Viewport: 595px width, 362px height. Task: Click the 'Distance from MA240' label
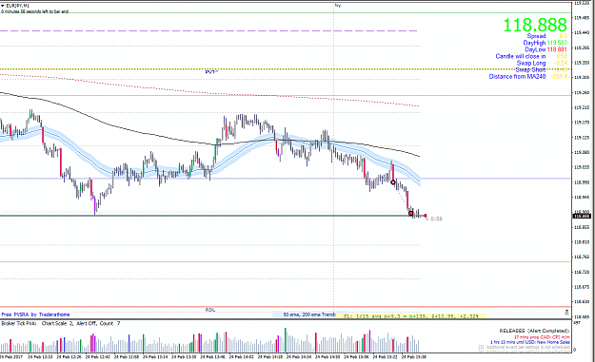(517, 77)
